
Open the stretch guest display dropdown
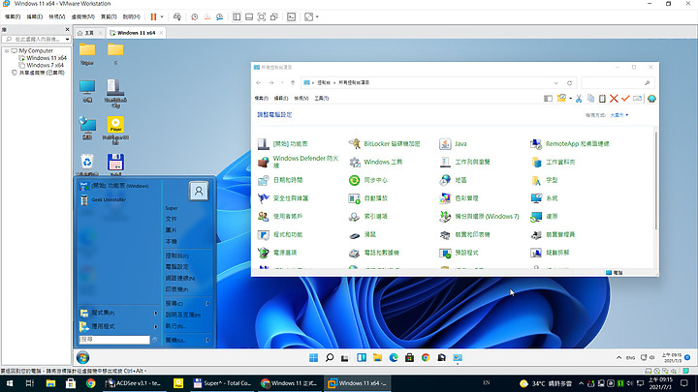click(x=317, y=16)
